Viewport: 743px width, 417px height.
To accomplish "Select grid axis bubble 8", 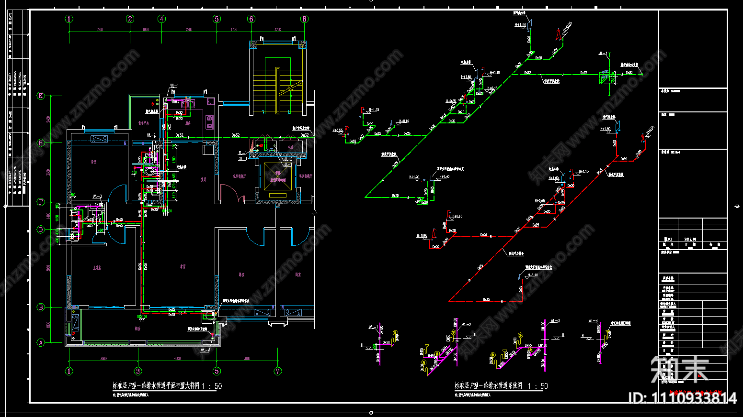I will click(x=305, y=19).
